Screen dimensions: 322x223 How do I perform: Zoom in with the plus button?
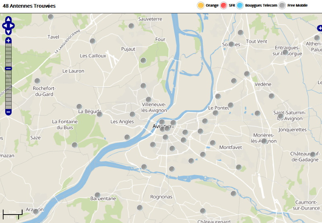coord(8,40)
